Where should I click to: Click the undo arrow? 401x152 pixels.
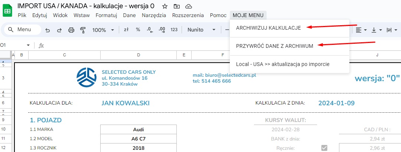[48, 30]
